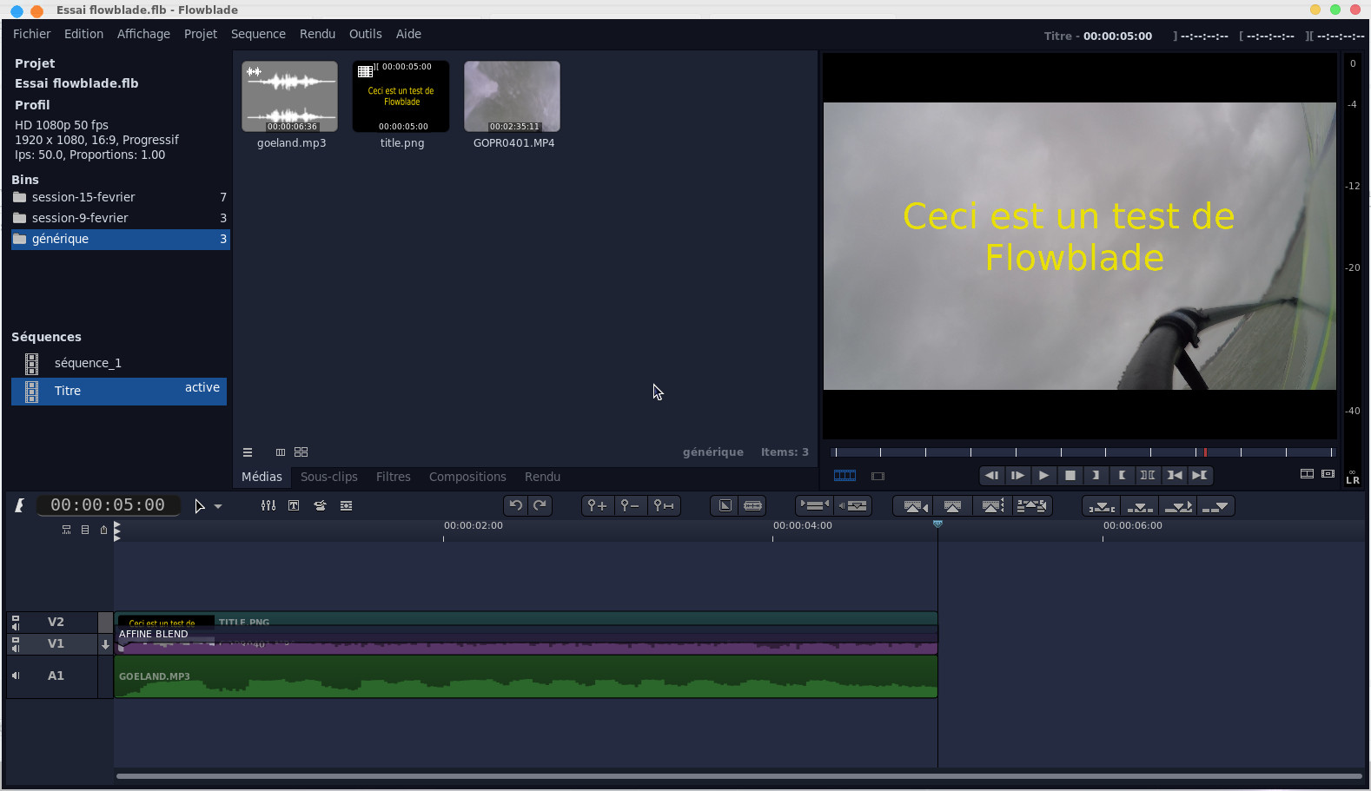Viewport: 1371px width, 791px height.
Task: Open the bin hamburger menu
Action: click(248, 452)
